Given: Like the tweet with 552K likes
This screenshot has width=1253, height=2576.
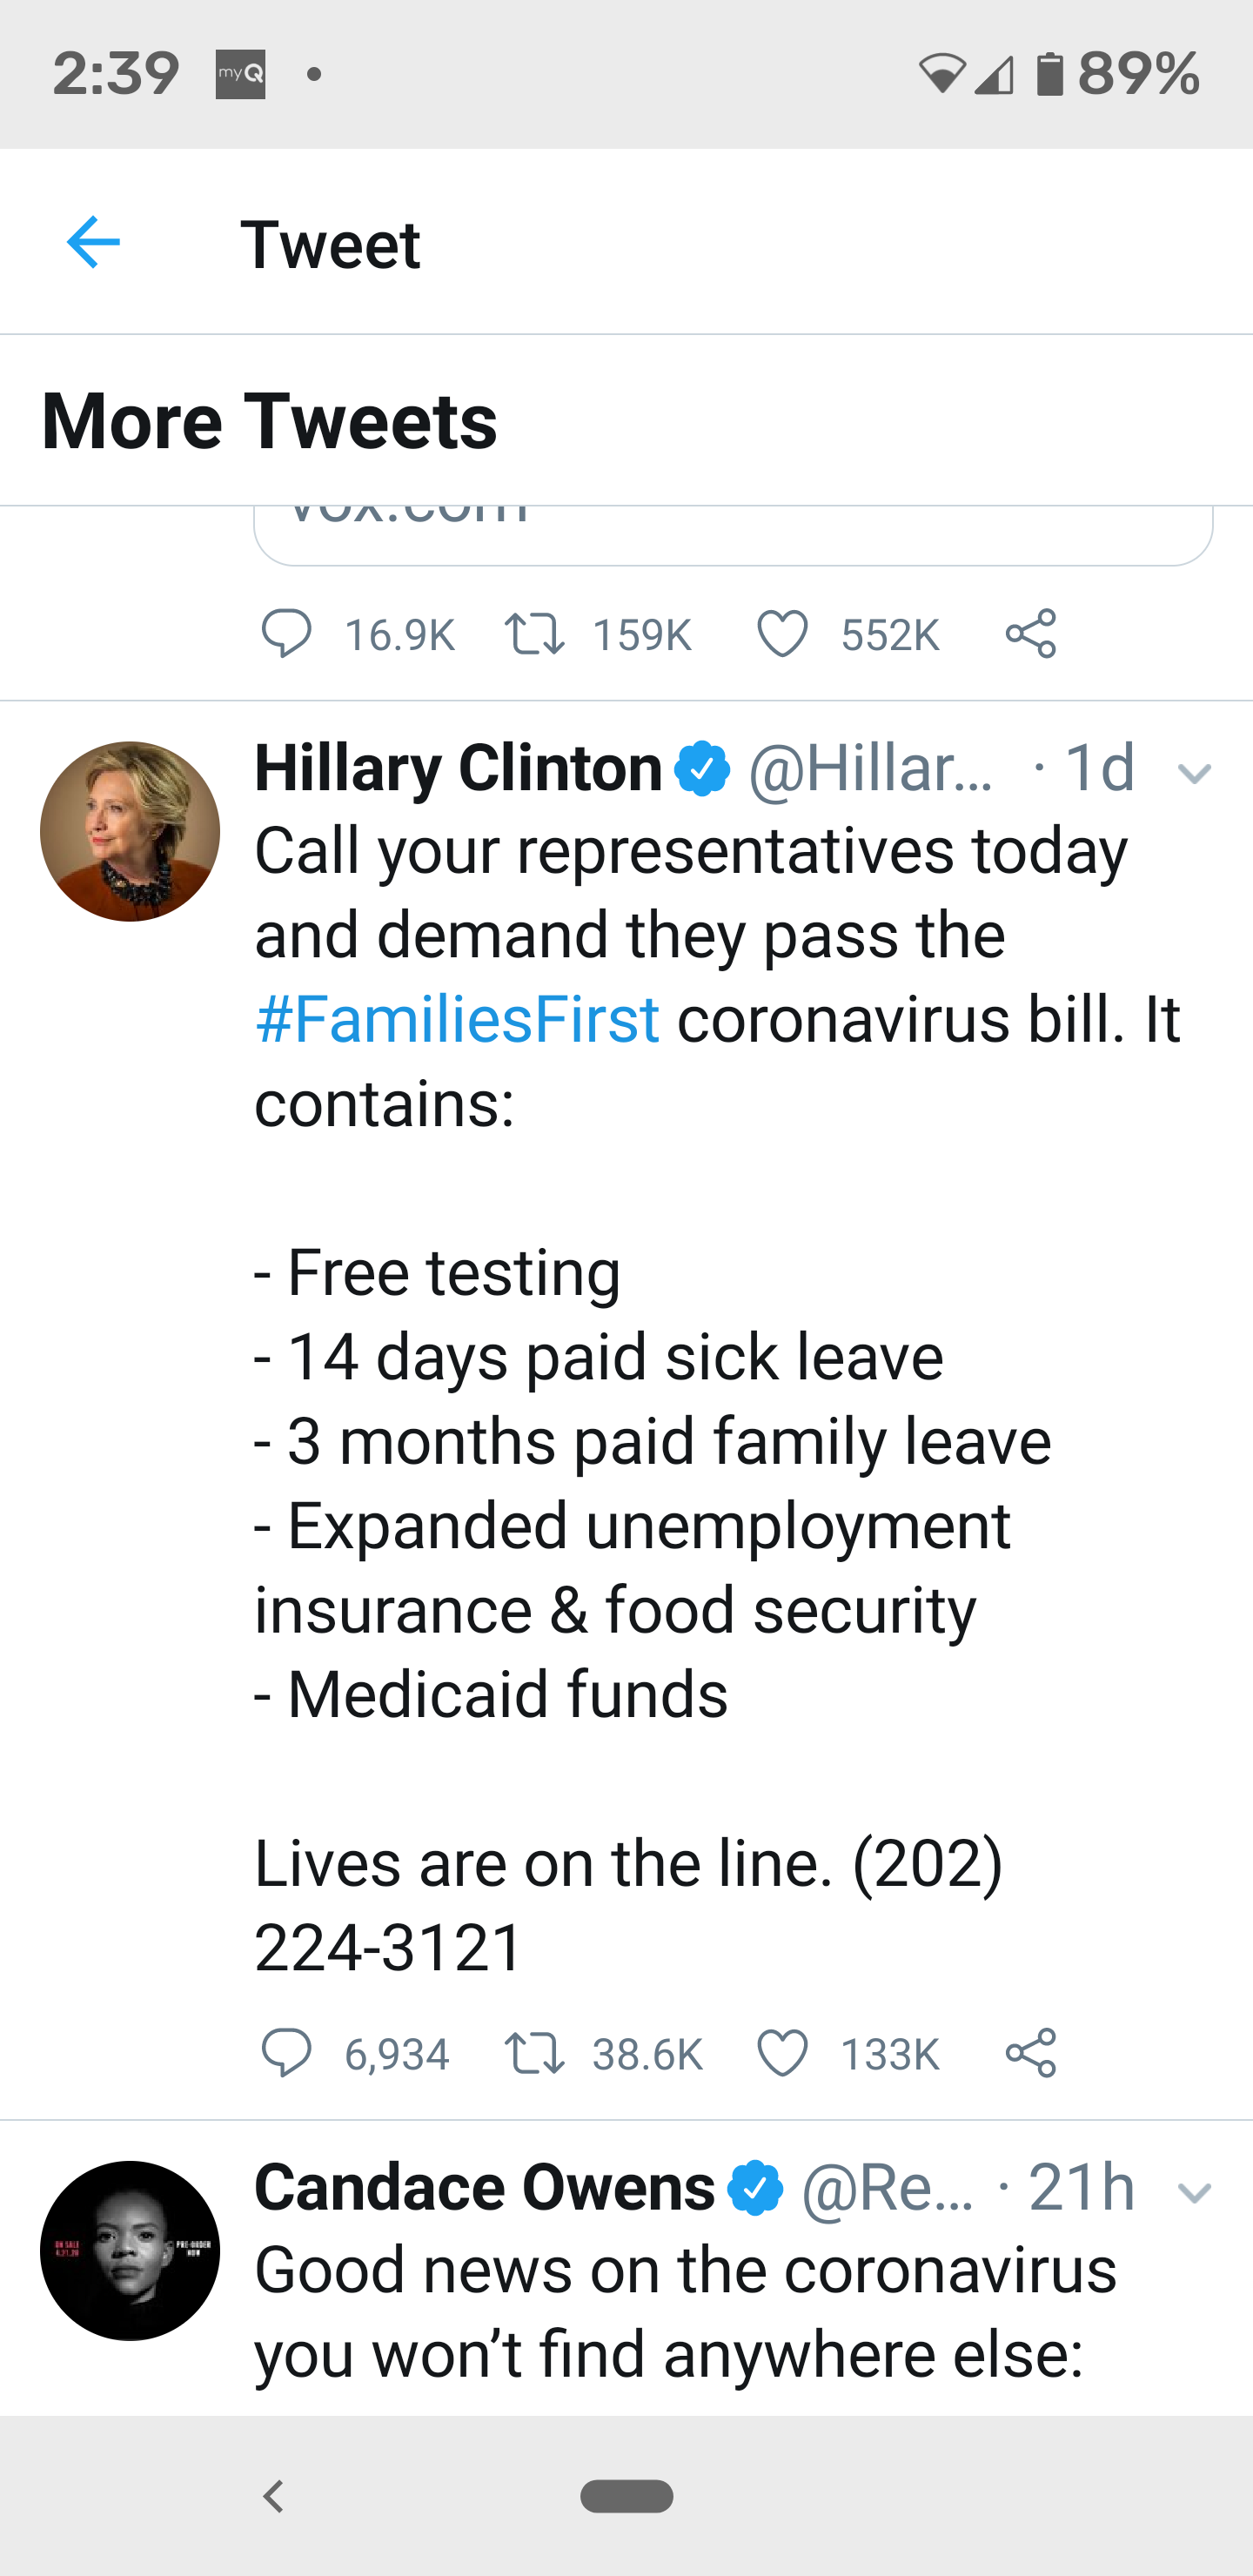Looking at the screenshot, I should click(x=781, y=634).
